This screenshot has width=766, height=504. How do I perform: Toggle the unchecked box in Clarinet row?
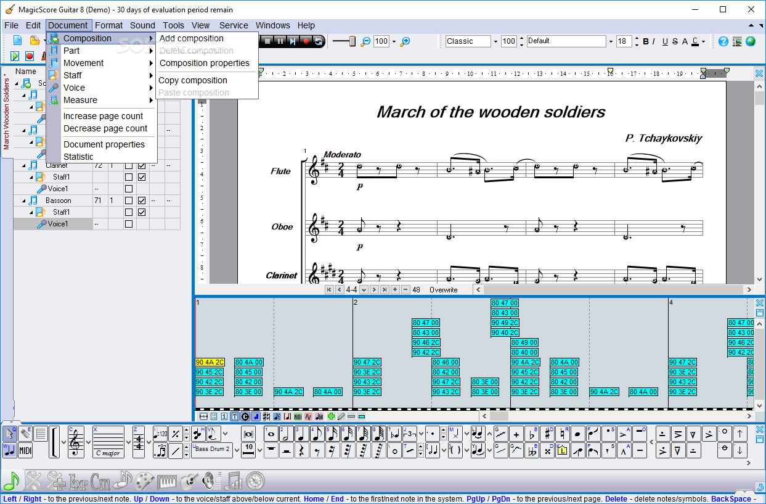(129, 165)
